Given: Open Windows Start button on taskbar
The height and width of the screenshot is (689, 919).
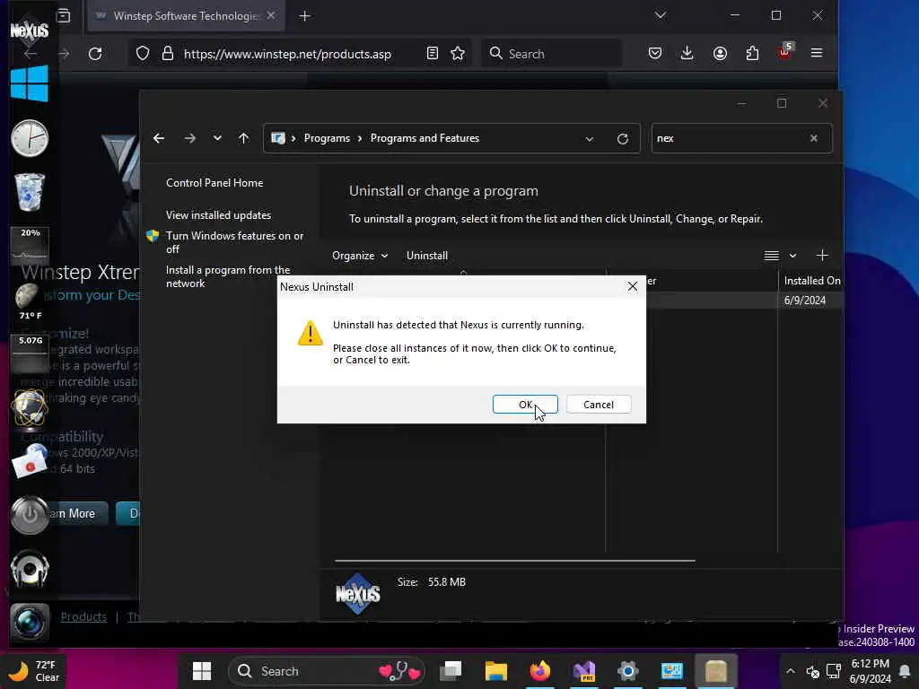Looking at the screenshot, I should click(202, 671).
